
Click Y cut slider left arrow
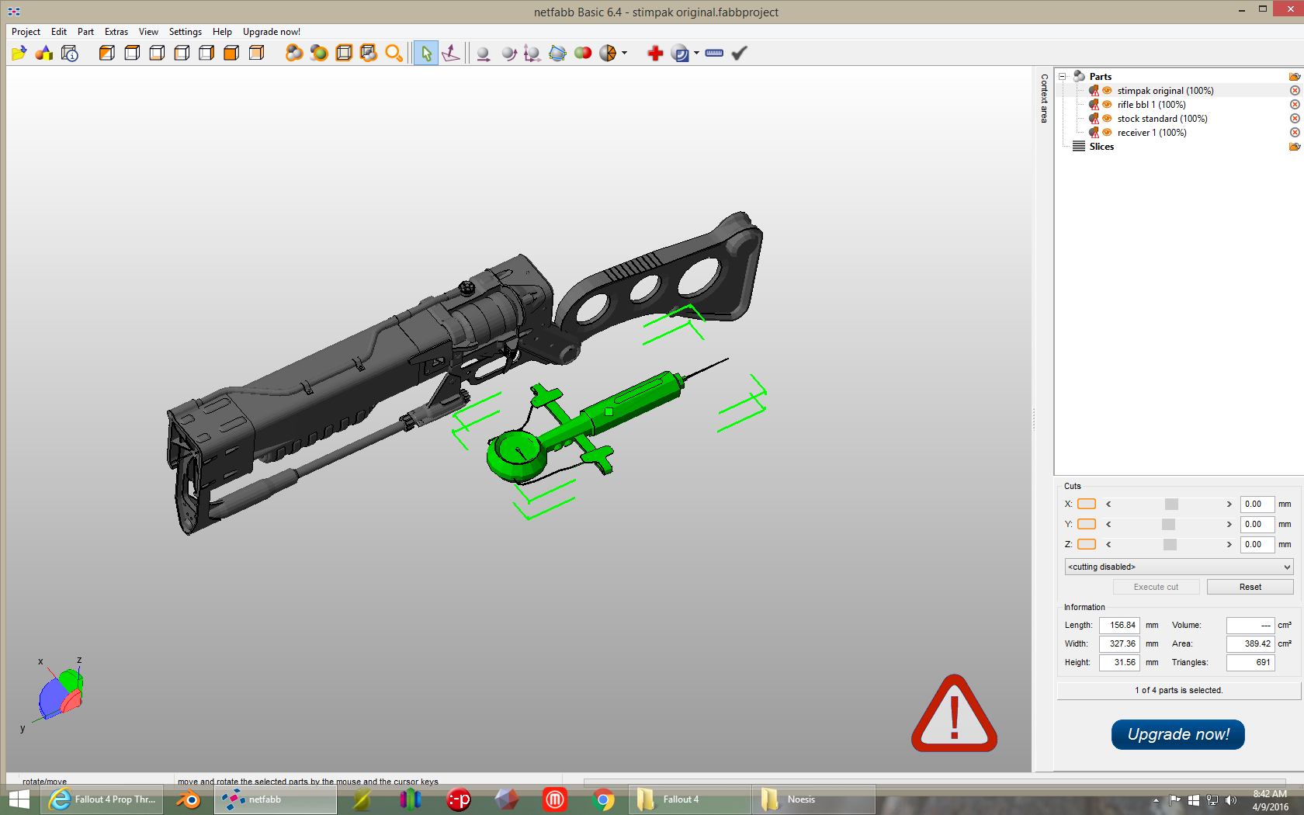[x=1108, y=524]
